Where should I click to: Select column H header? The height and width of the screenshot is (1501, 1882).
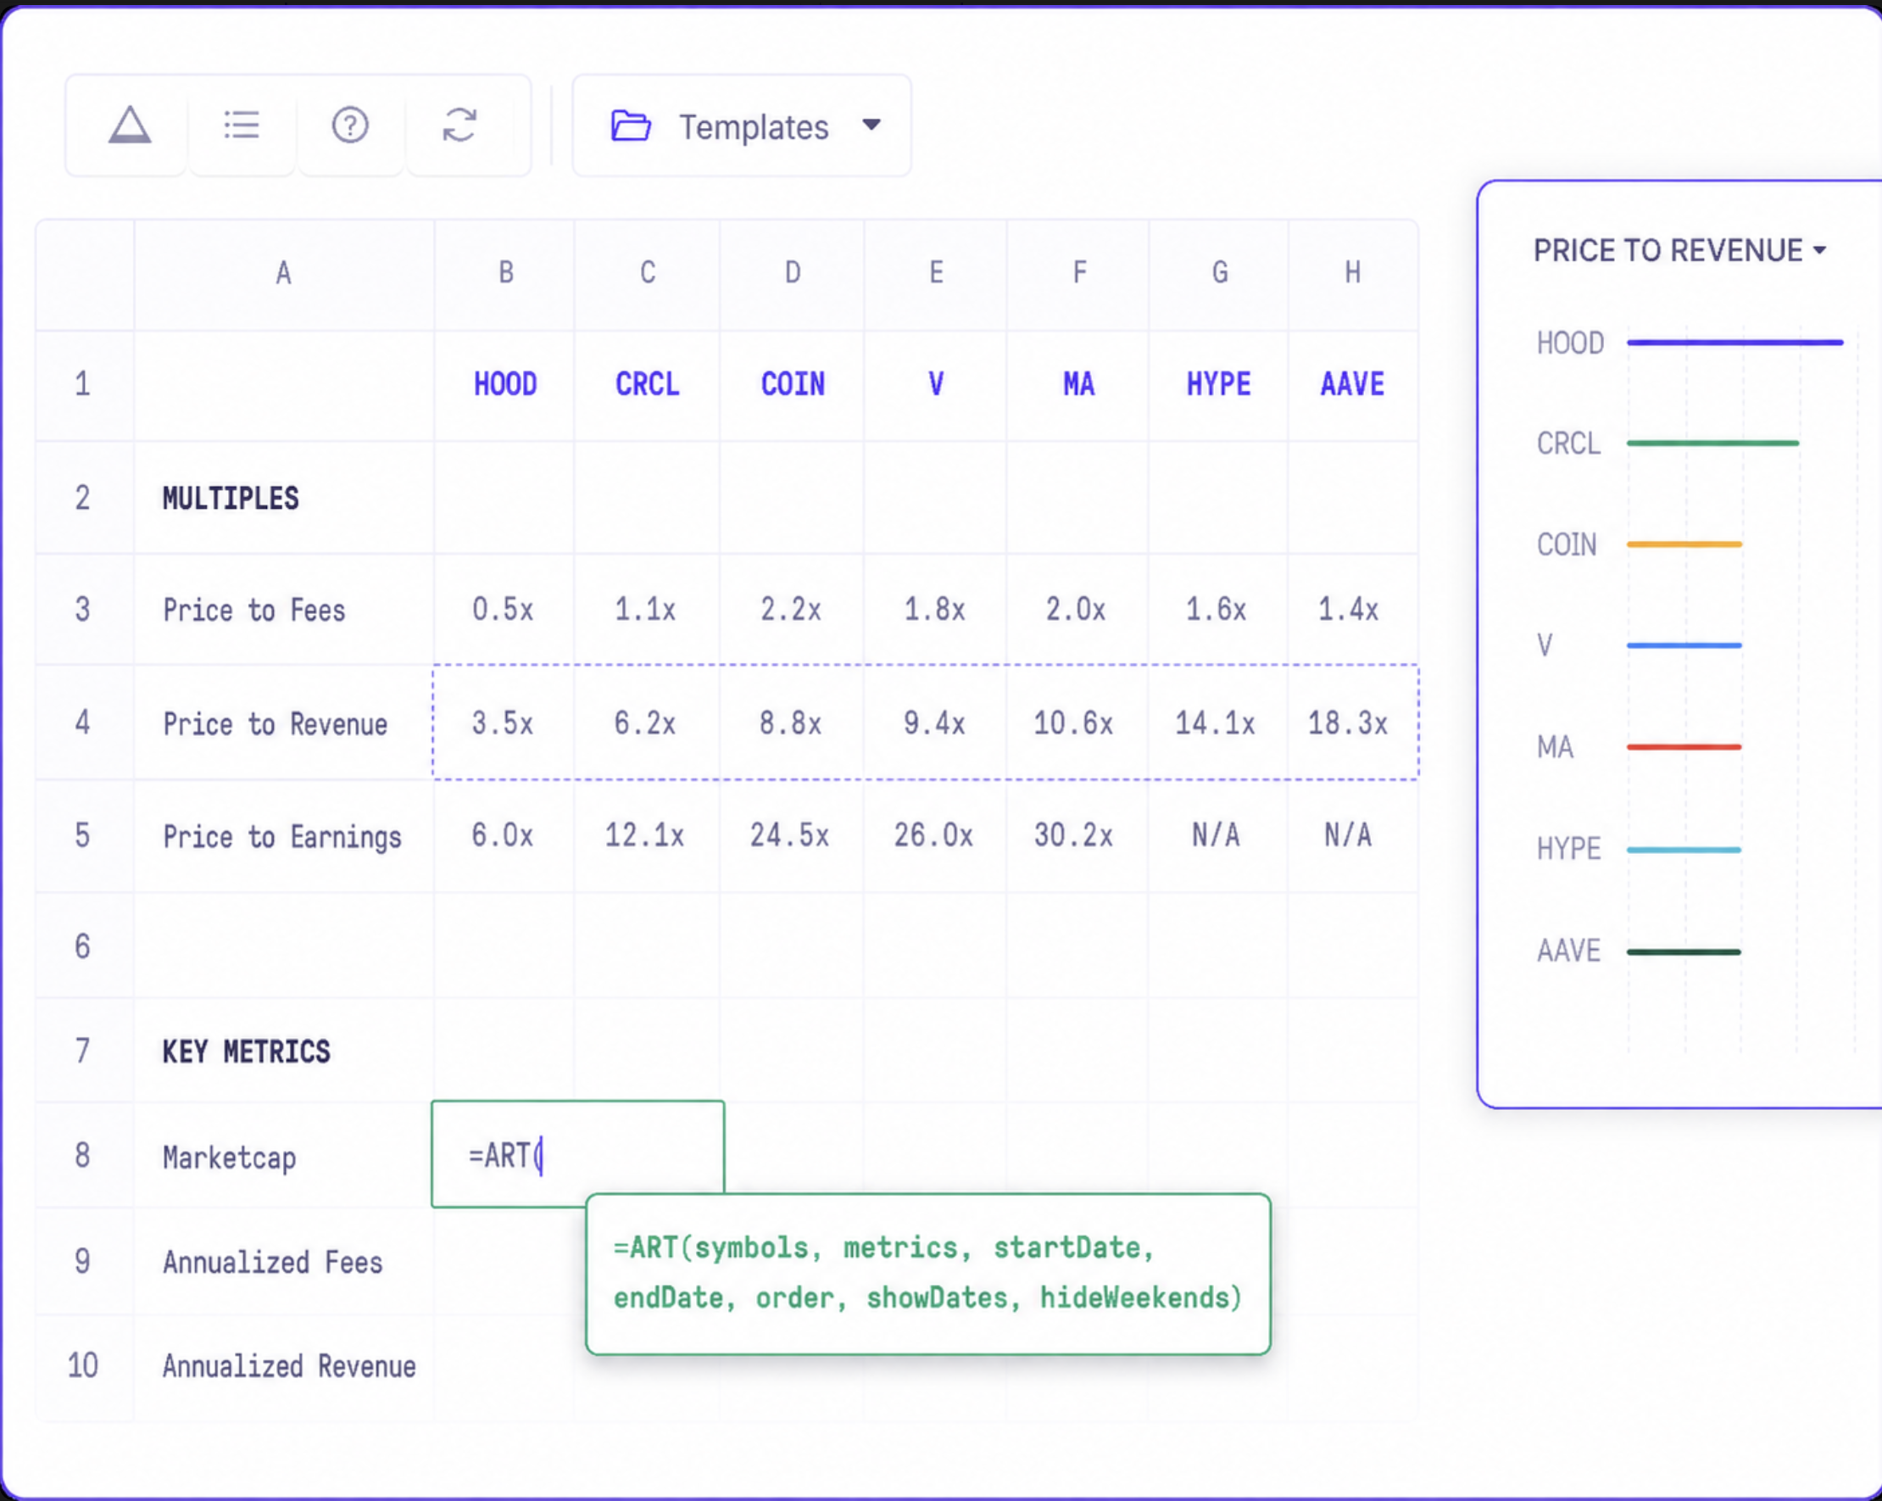pyautogui.click(x=1353, y=273)
